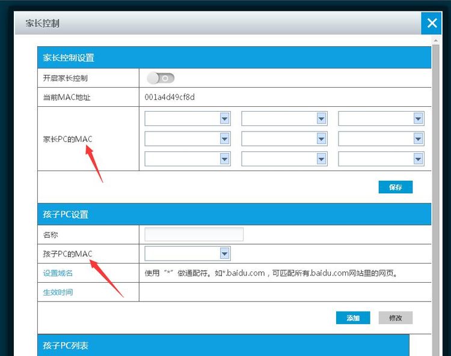Open third-row right 家长PC的MAC dropdown

(381, 158)
